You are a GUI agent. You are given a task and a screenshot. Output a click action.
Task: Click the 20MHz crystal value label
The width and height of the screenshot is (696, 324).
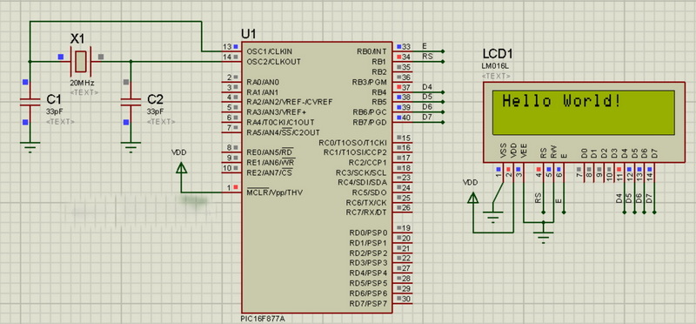pyautogui.click(x=82, y=83)
